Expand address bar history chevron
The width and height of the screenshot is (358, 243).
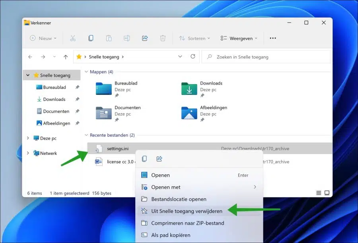click(180, 56)
